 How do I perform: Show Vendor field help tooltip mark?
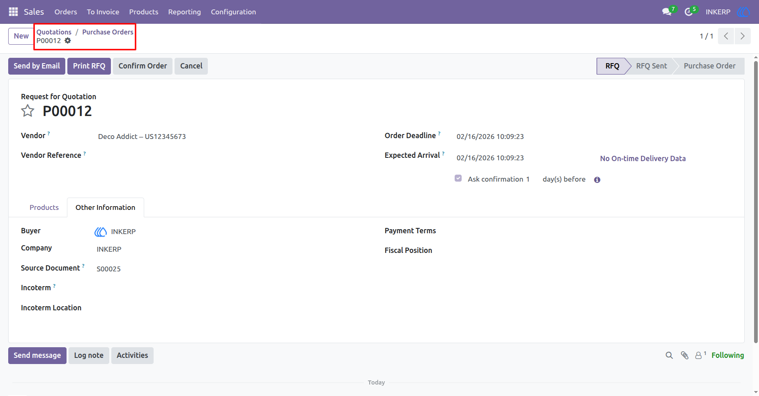pyautogui.click(x=48, y=133)
